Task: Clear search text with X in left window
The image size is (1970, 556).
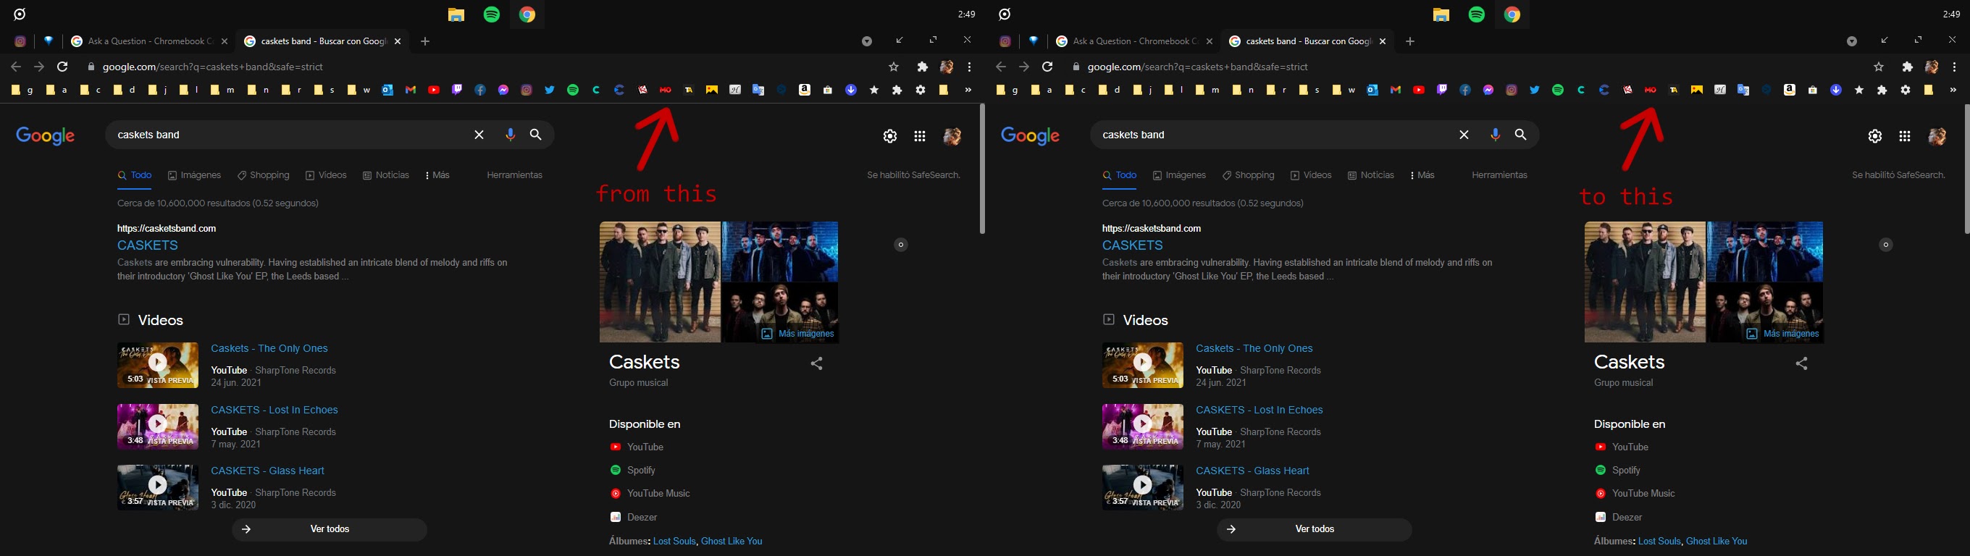Action: tap(479, 135)
